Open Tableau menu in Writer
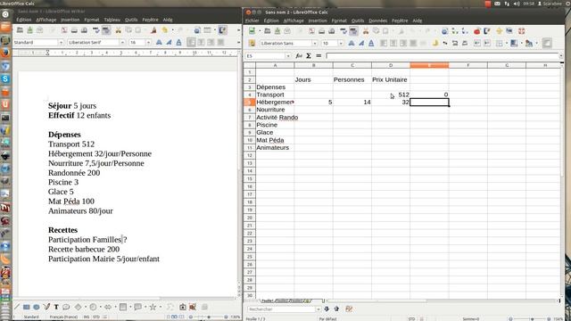571x321 pixels. 112,20
